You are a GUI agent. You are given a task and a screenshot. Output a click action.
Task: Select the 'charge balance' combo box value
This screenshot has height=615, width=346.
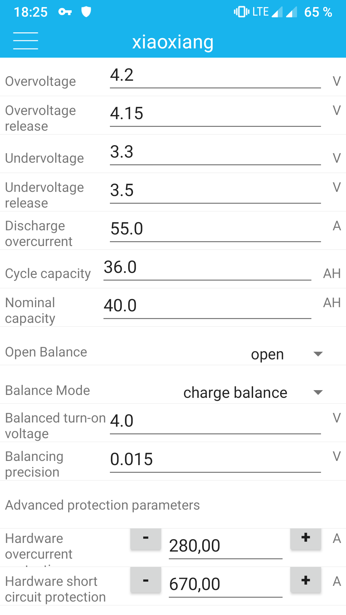(235, 393)
